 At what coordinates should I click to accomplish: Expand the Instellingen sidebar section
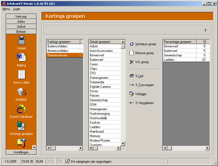[21, 152]
